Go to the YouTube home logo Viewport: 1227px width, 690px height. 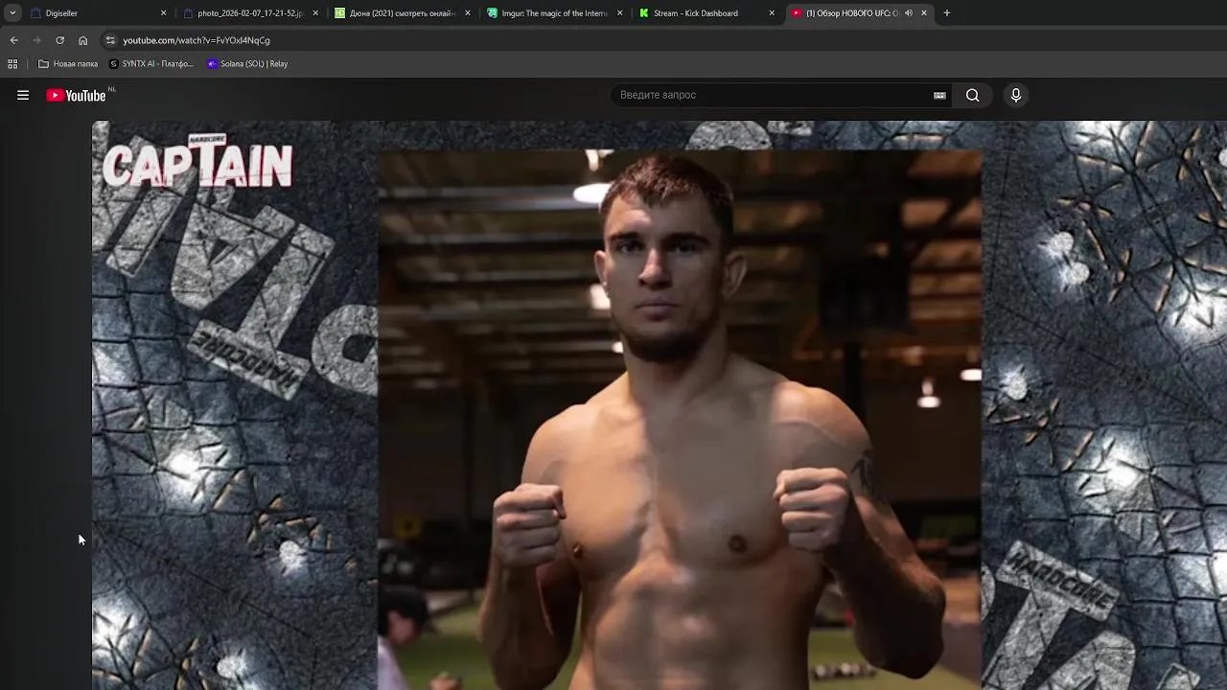pyautogui.click(x=77, y=95)
